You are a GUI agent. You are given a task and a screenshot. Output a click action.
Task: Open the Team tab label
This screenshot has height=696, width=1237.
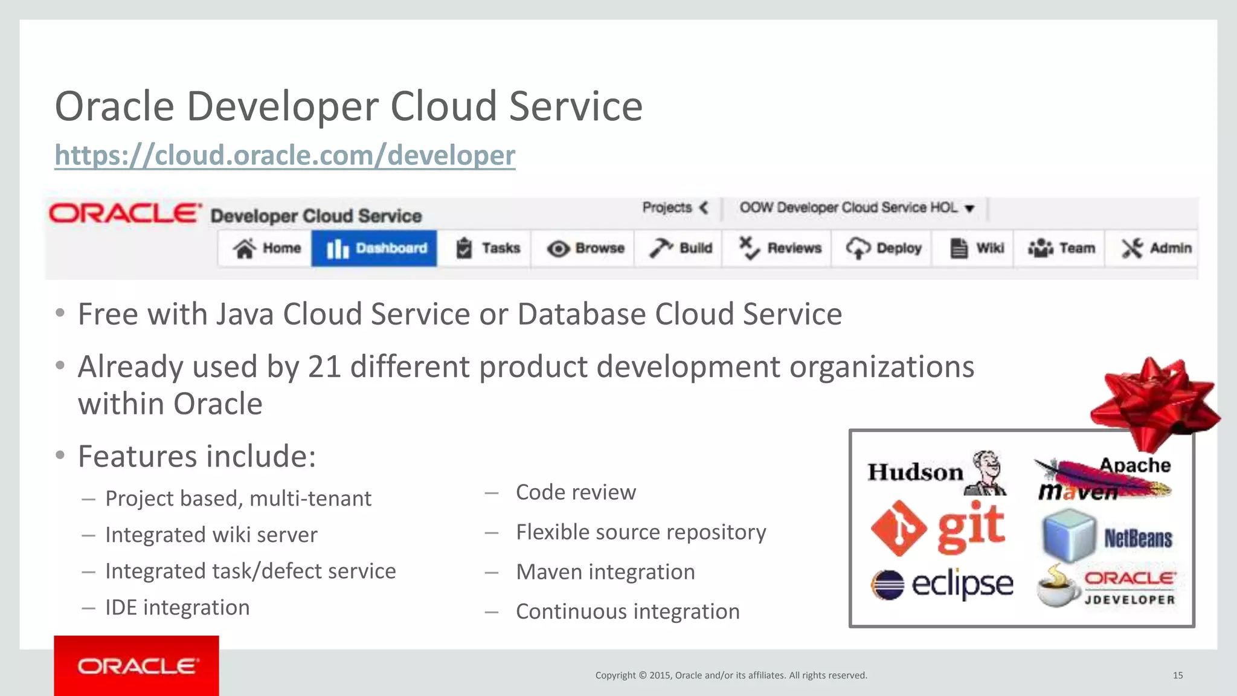[1077, 248]
